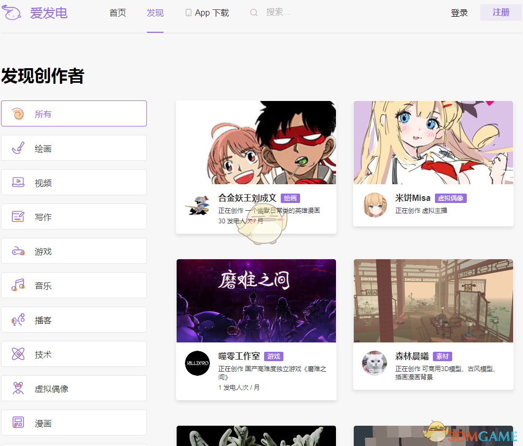Click the 爱发电 rabbit logo
The image size is (523, 446).
tap(13, 12)
